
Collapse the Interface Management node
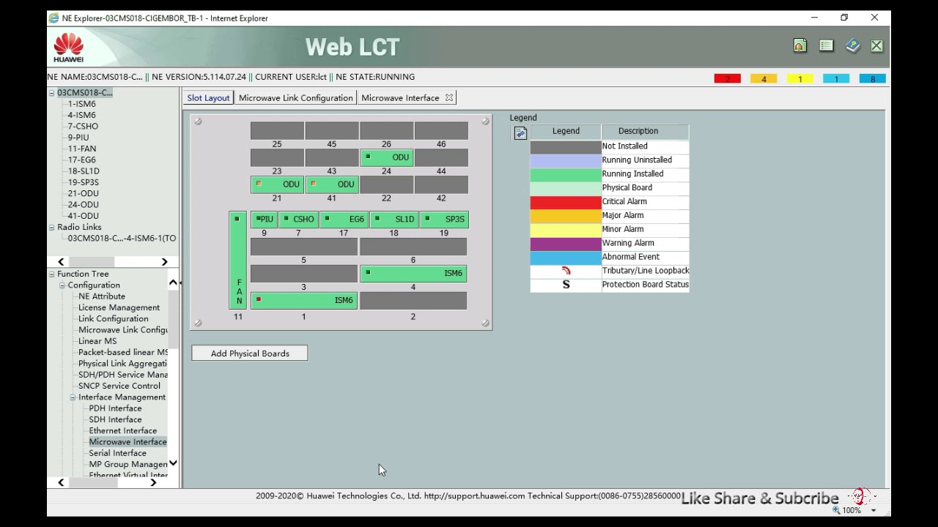pos(73,397)
